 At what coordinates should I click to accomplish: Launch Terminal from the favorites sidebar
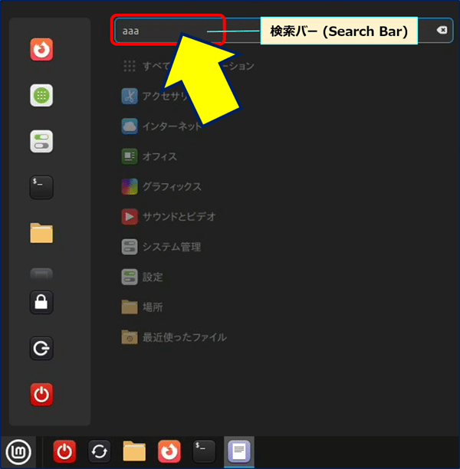(41, 187)
